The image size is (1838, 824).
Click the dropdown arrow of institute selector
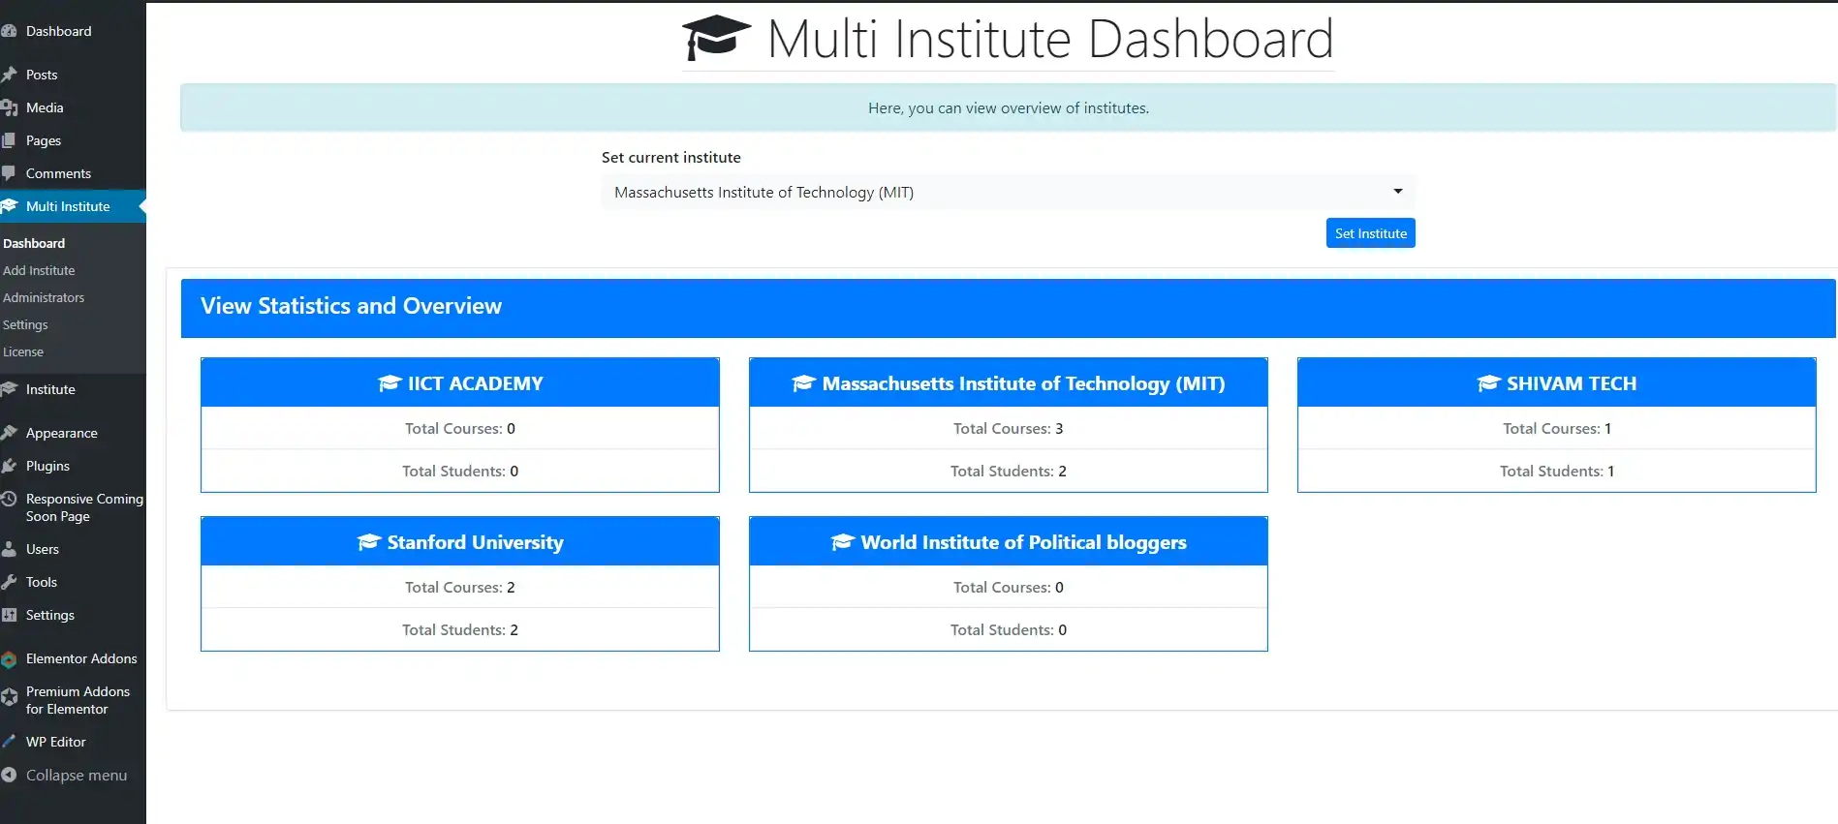(x=1398, y=192)
